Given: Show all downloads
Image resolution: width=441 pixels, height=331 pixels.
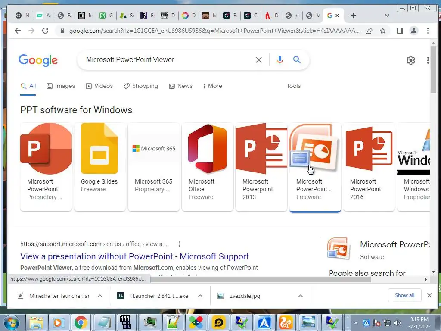Looking at the screenshot, I should 404,295.
